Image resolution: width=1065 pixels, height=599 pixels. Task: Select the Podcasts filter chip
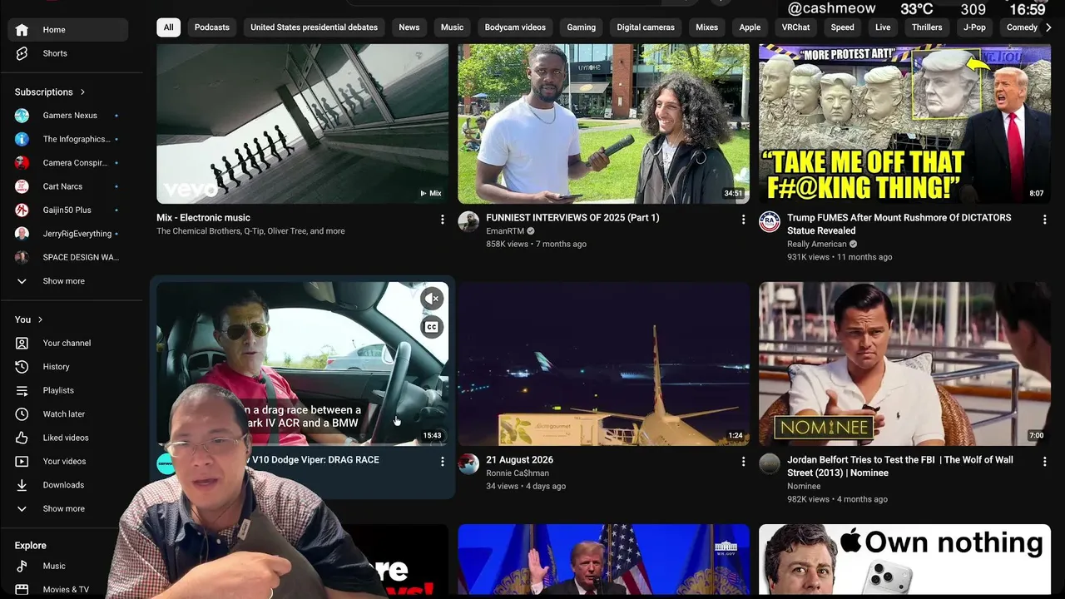(x=212, y=27)
